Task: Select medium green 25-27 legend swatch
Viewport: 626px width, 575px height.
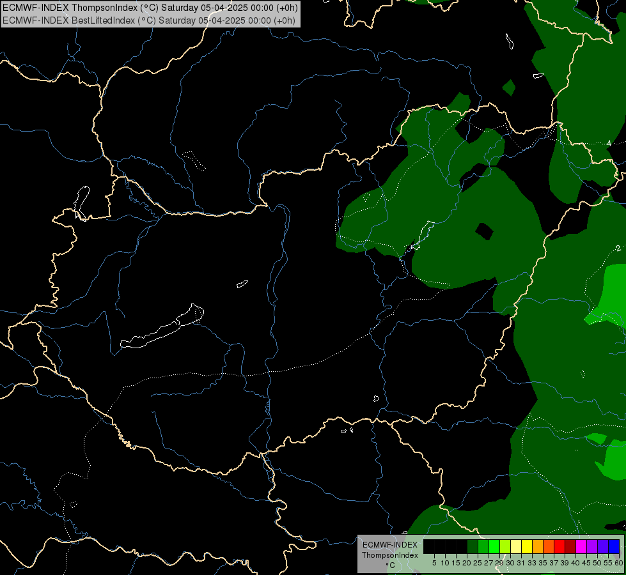Action: (x=483, y=546)
